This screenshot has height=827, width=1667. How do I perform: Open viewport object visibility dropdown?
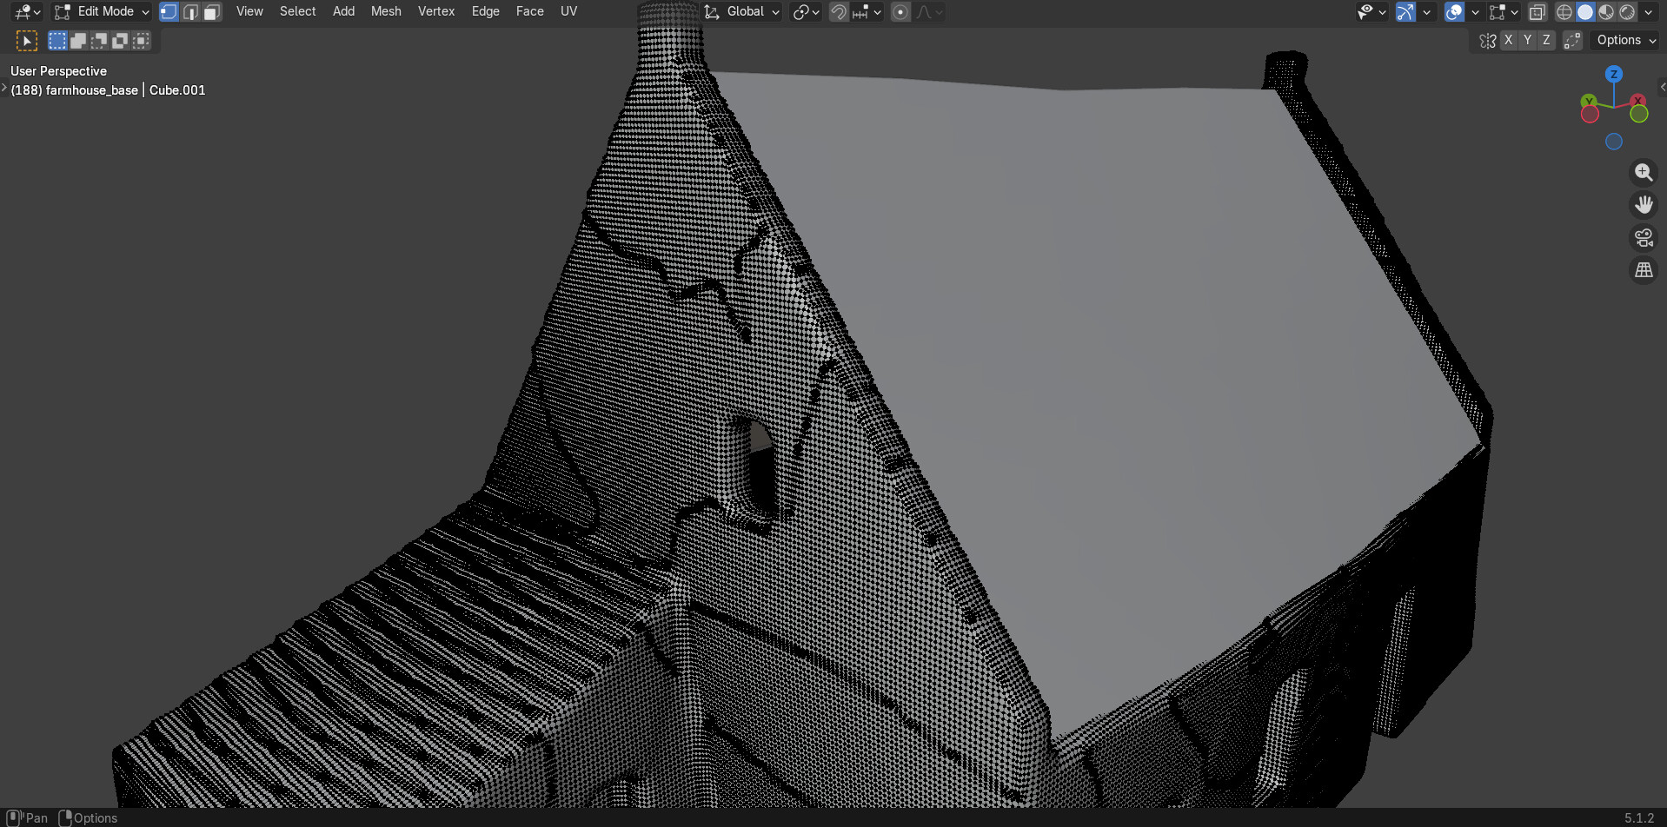(x=1371, y=12)
